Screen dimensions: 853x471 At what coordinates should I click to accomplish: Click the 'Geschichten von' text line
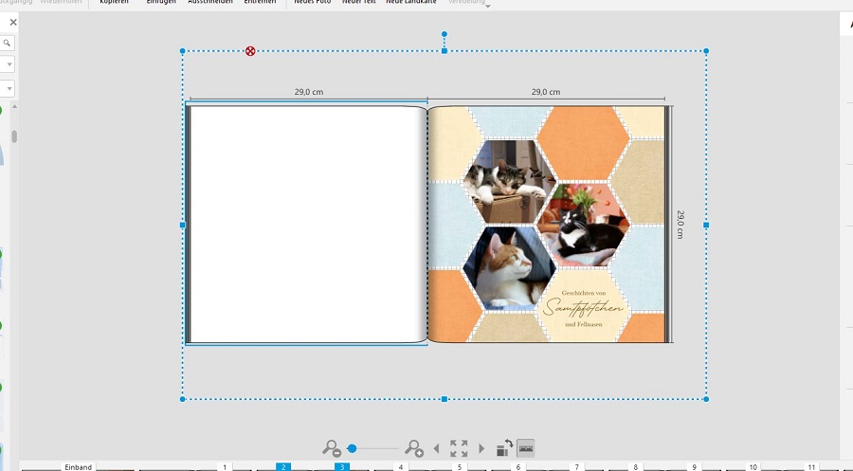[583, 293]
